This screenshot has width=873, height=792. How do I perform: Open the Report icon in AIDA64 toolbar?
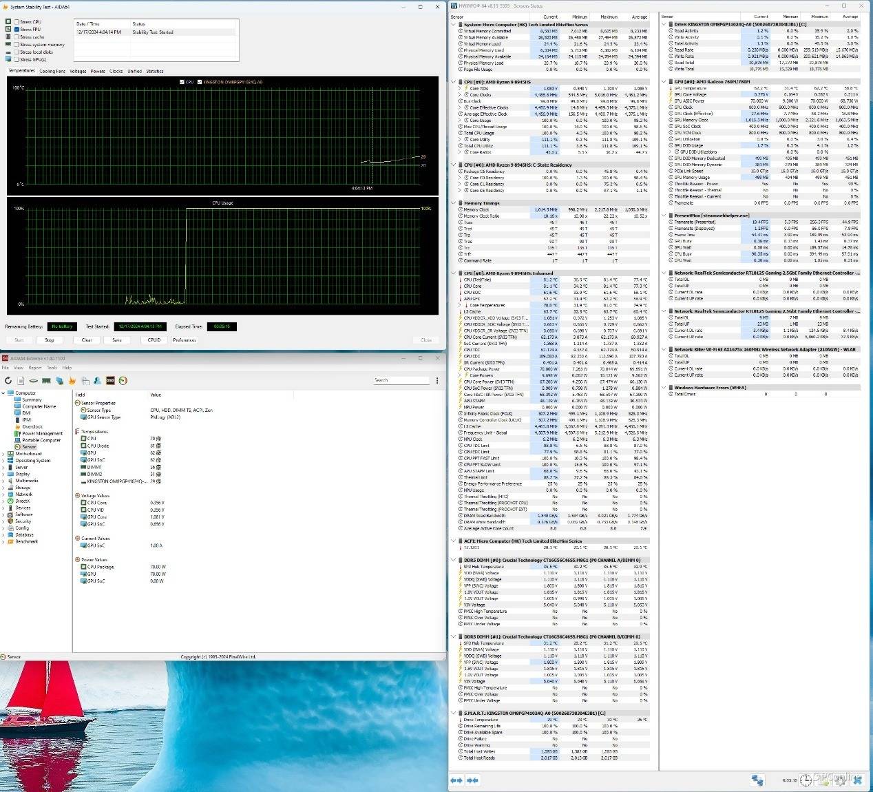[x=21, y=381]
